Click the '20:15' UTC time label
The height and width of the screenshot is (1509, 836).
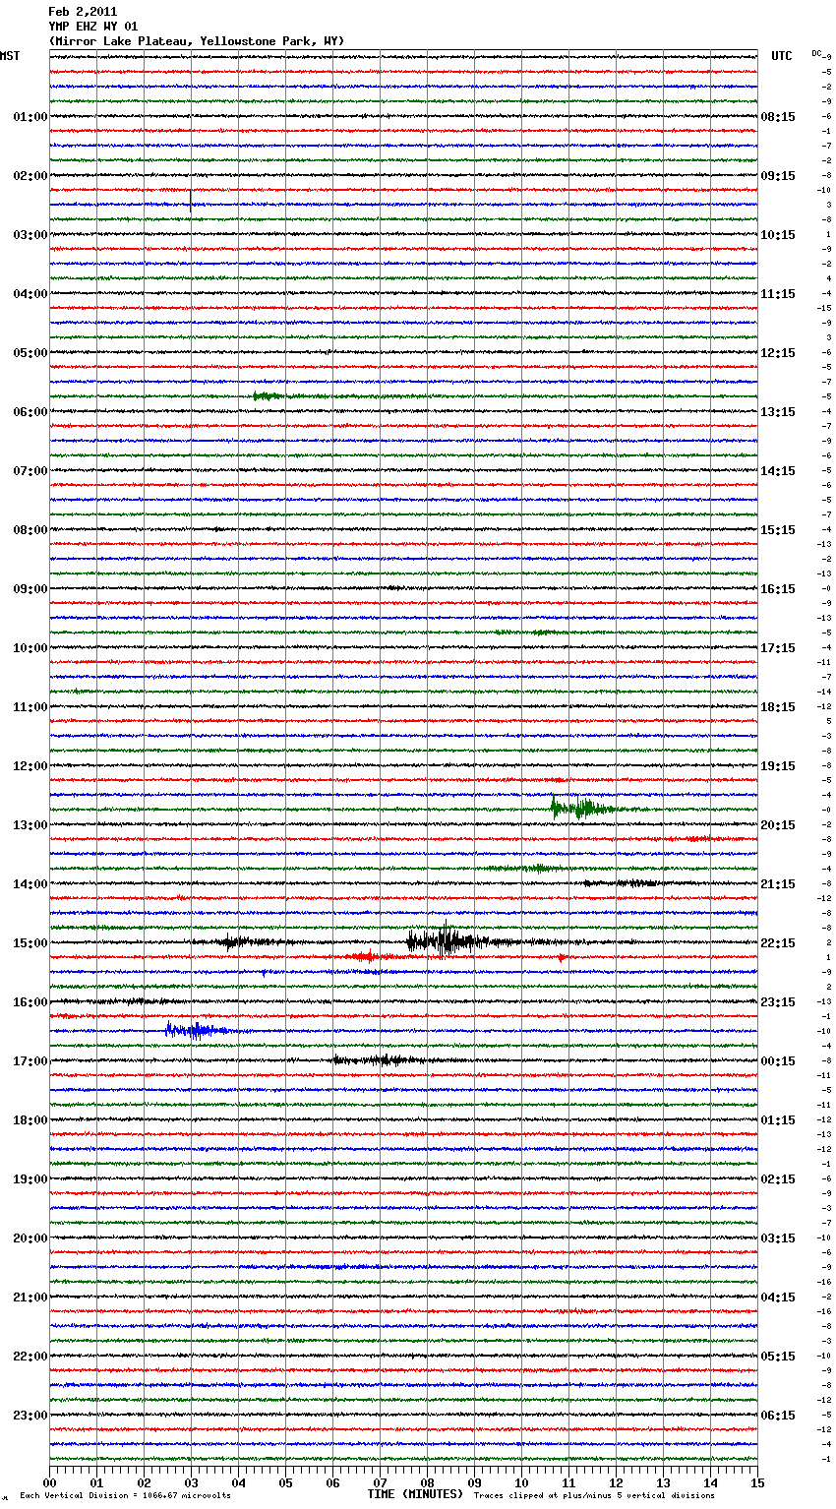(x=778, y=825)
